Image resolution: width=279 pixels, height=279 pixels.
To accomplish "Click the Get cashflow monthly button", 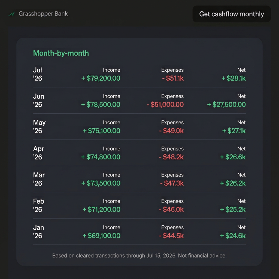I will coord(232,14).
